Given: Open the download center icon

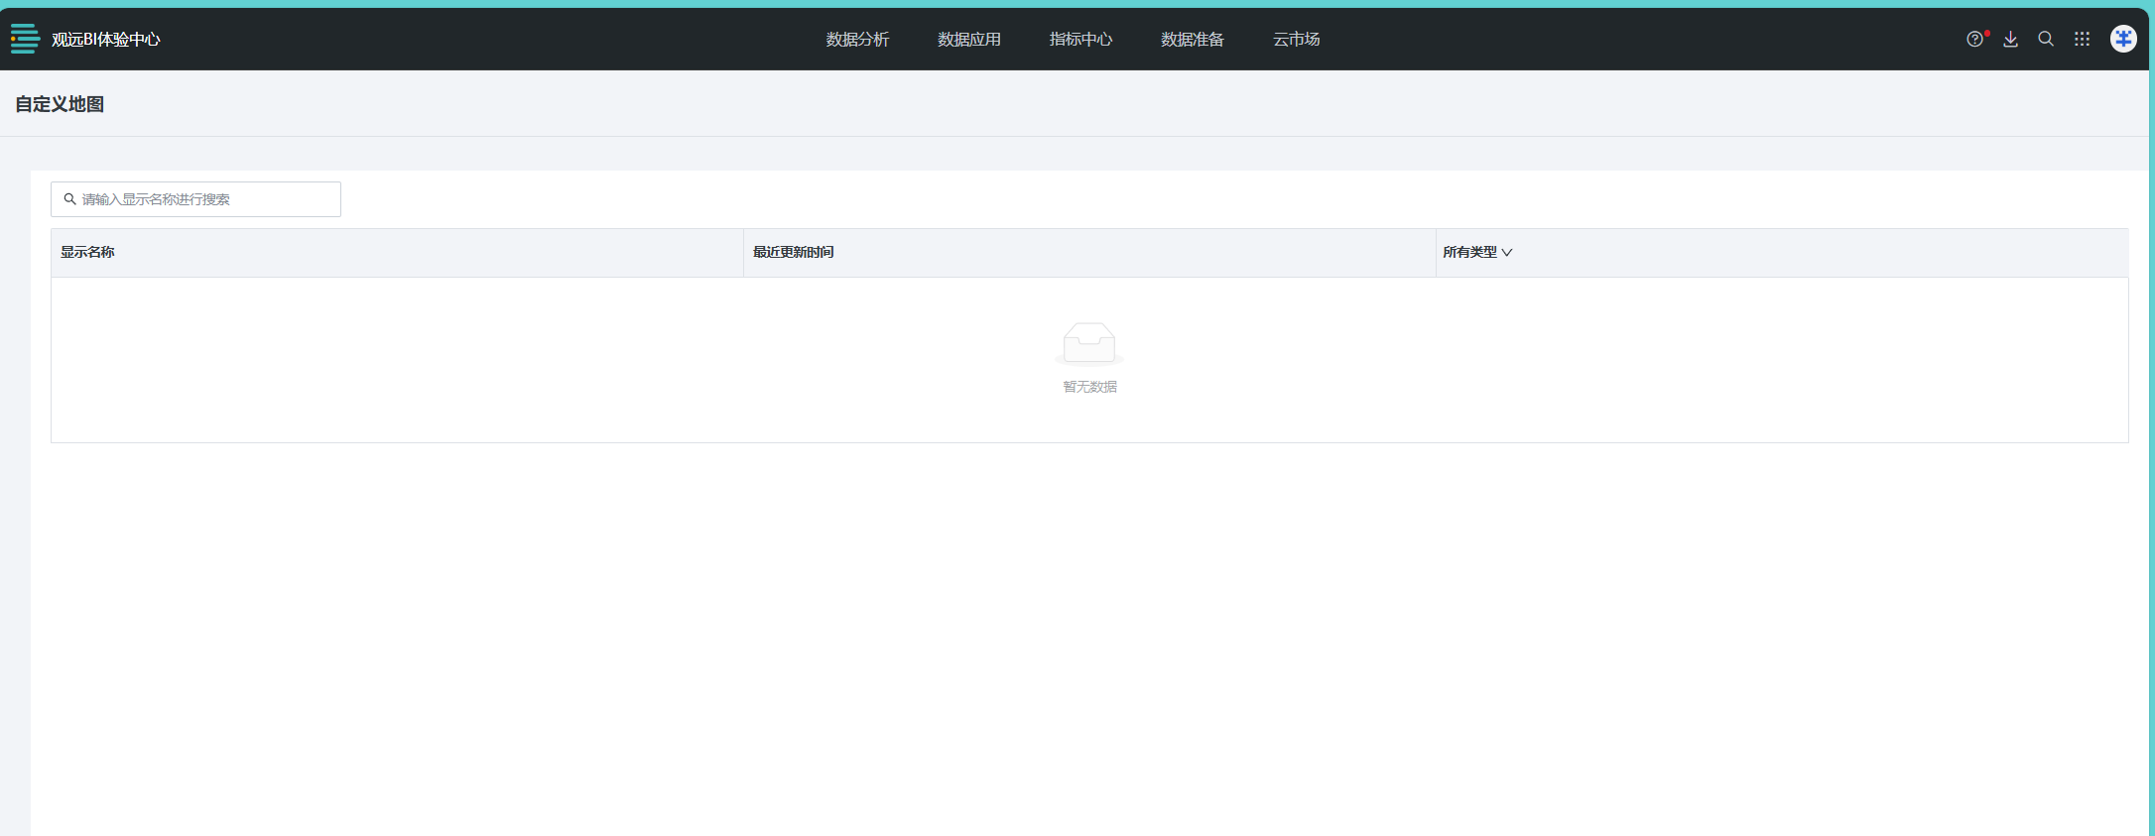Looking at the screenshot, I should [x=2010, y=40].
